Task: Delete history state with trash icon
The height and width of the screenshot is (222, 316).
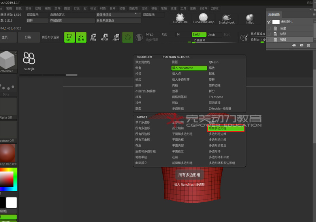Action: [309, 46]
